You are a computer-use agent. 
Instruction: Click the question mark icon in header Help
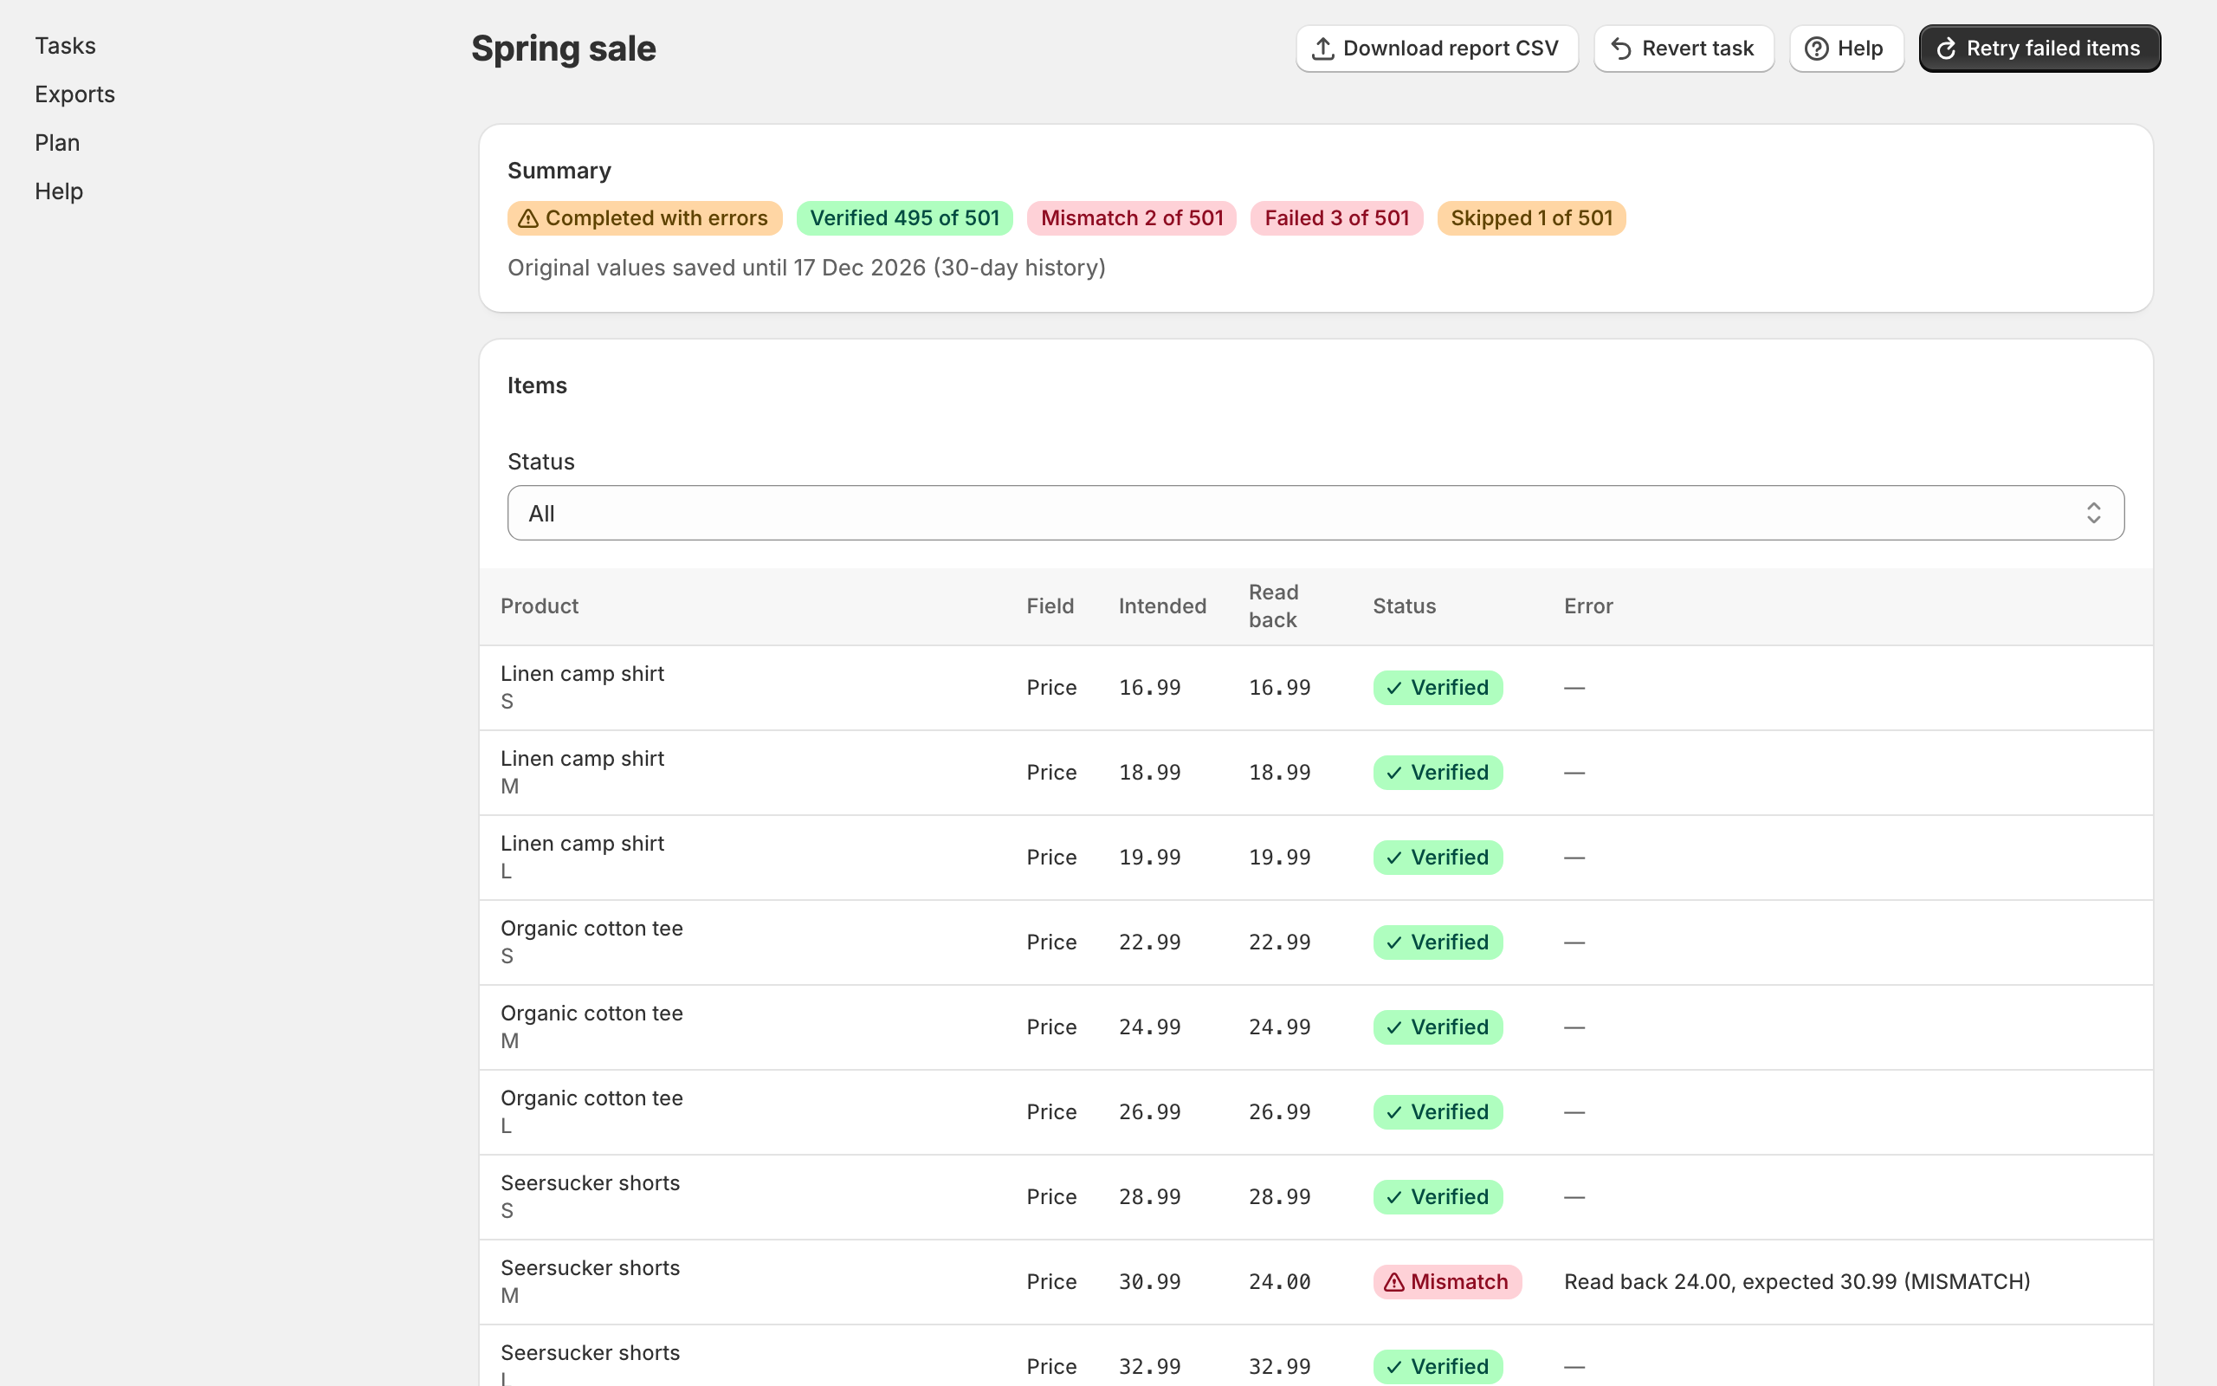(x=1816, y=49)
